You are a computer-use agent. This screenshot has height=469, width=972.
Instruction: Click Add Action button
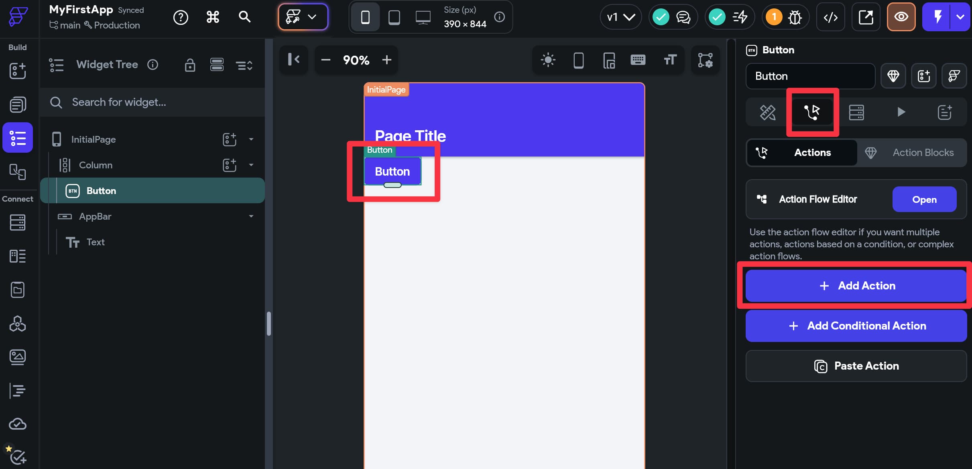(856, 285)
